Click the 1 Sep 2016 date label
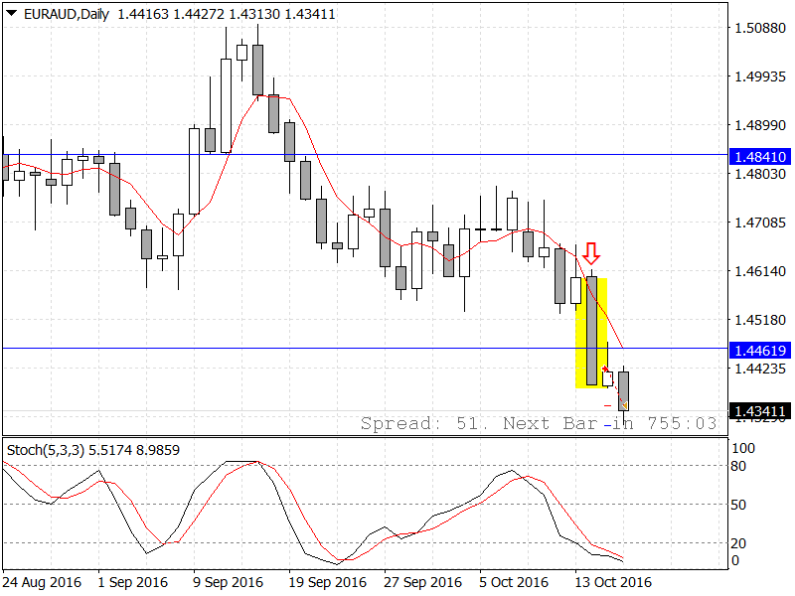Viewport: 795px width, 596px height. pos(133,582)
